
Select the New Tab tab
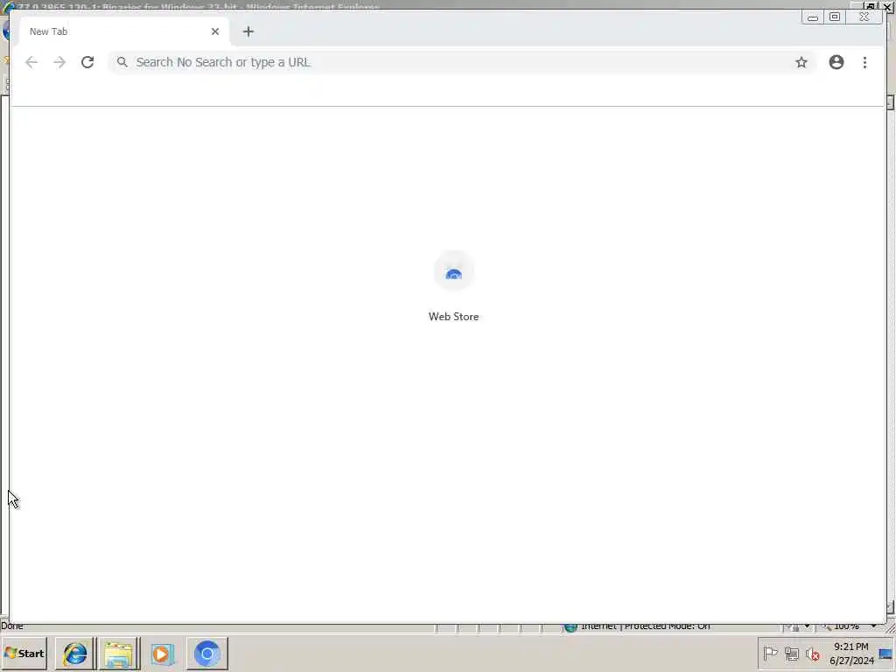pos(124,31)
